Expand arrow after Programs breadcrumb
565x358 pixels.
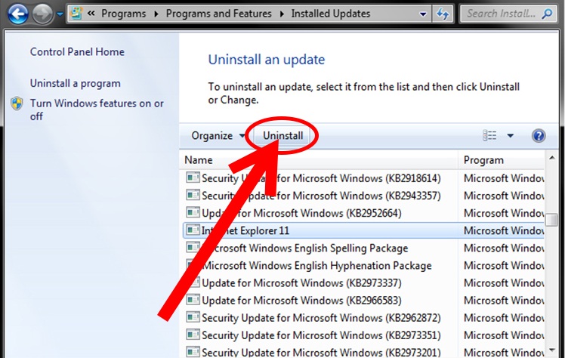point(156,14)
